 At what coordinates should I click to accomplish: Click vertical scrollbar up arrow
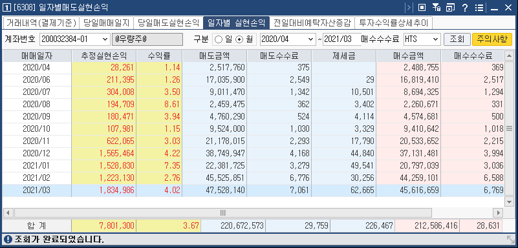(509, 56)
